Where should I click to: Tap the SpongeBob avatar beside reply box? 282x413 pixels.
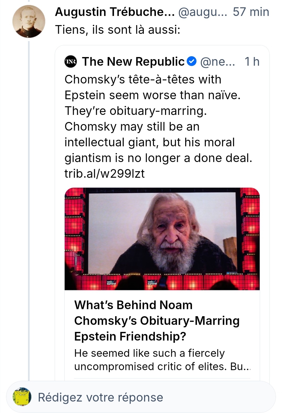pyautogui.click(x=22, y=397)
